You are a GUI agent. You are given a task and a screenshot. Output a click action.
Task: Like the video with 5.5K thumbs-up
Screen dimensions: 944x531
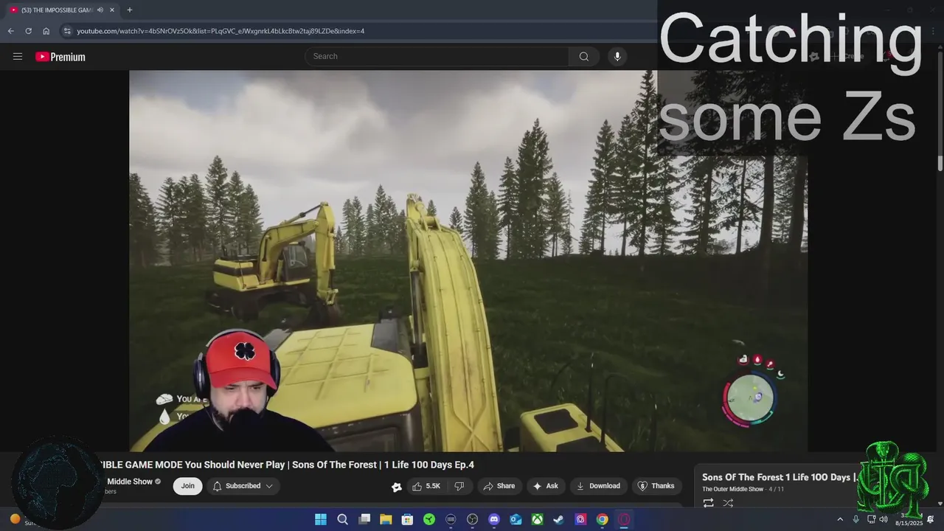427,486
